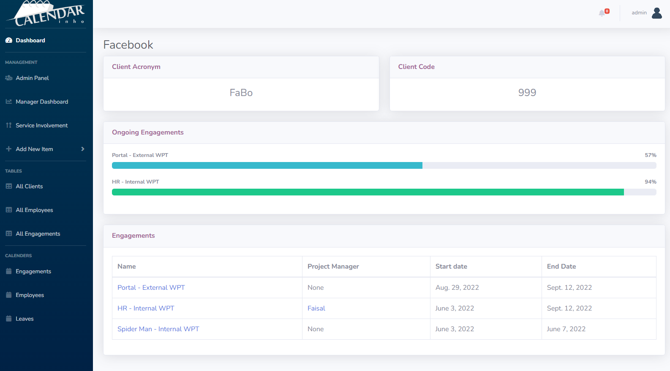Click the 999 client code value

(x=527, y=93)
